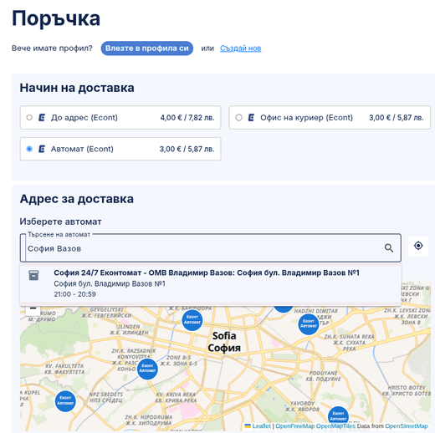
Task: Click the Изберете автомат label
Action: tap(60, 222)
